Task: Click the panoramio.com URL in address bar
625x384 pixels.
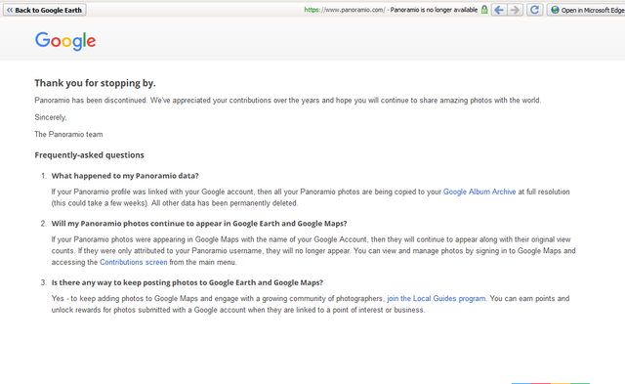Action: 345,10
